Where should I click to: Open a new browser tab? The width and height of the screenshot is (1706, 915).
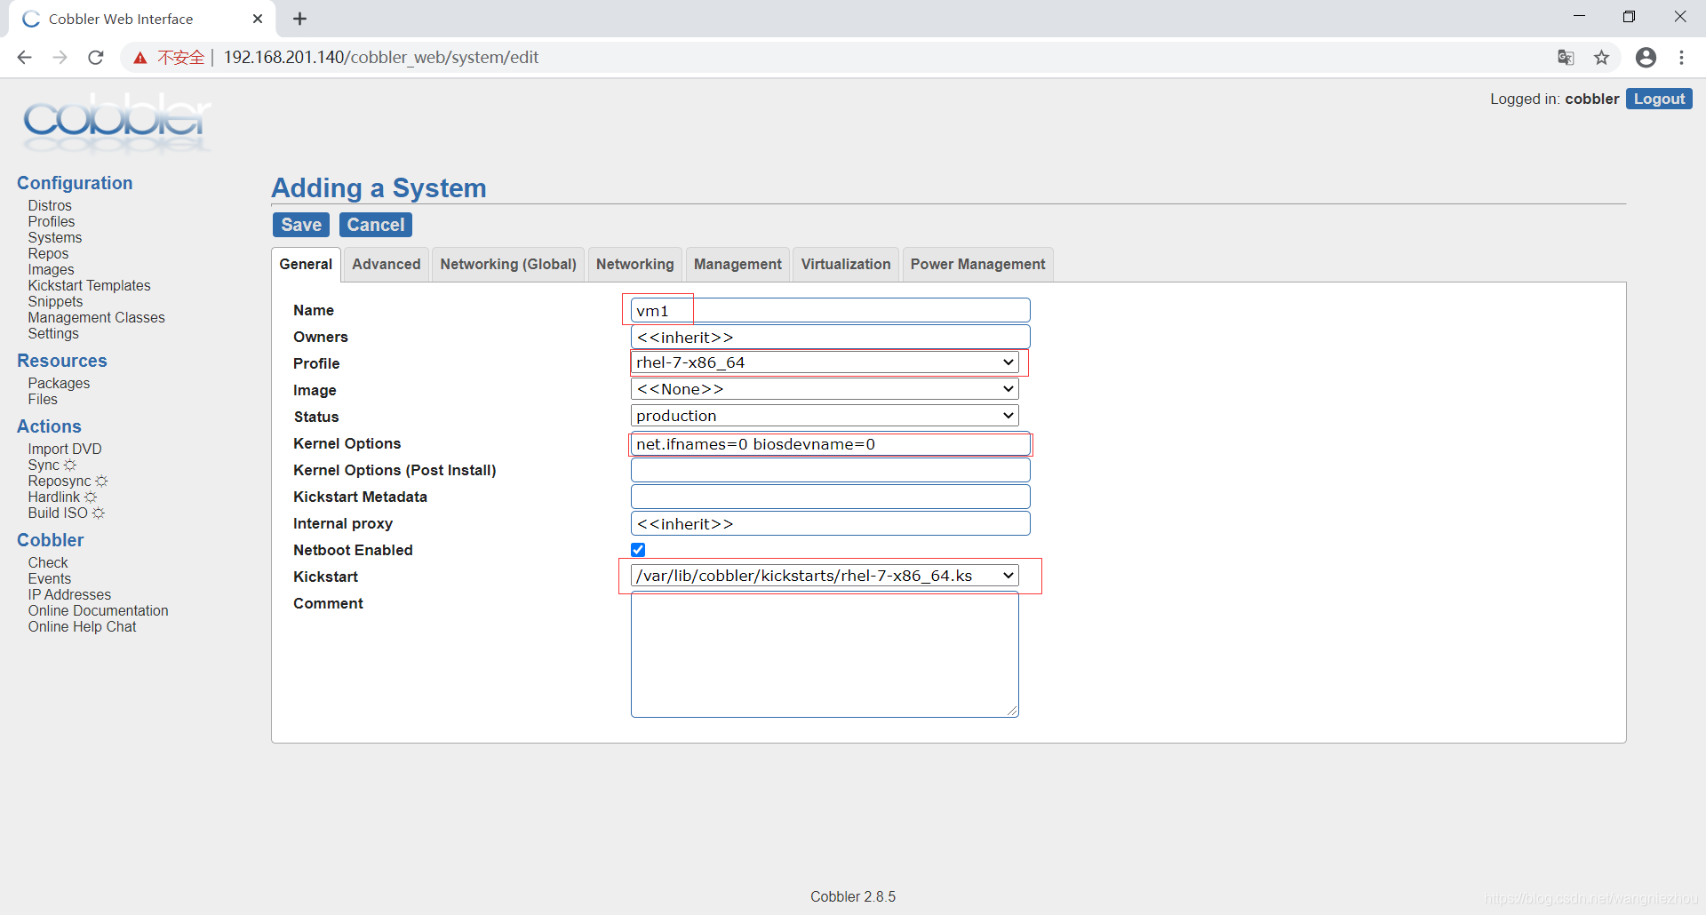(300, 19)
